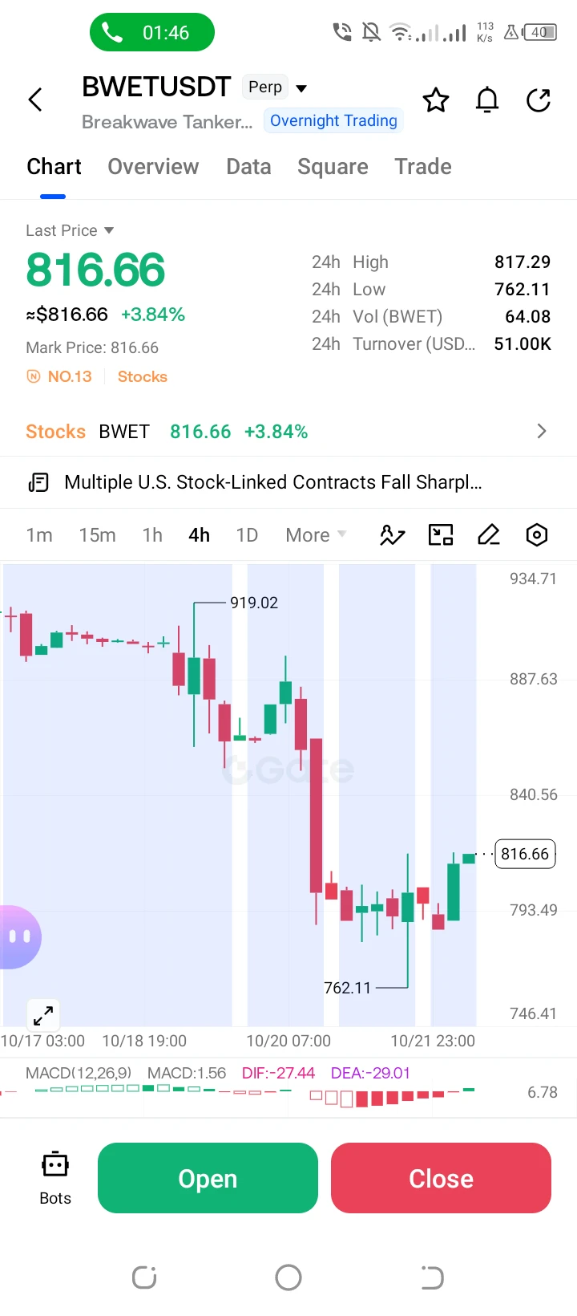Open price alert bell icon

pyautogui.click(x=487, y=100)
